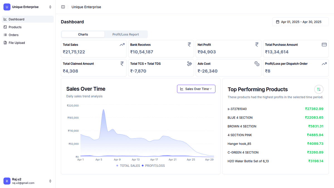This screenshot has height=188, width=334.
Task: Open the Apr 01 - Apr 30 date range picker
Action: (300, 21)
